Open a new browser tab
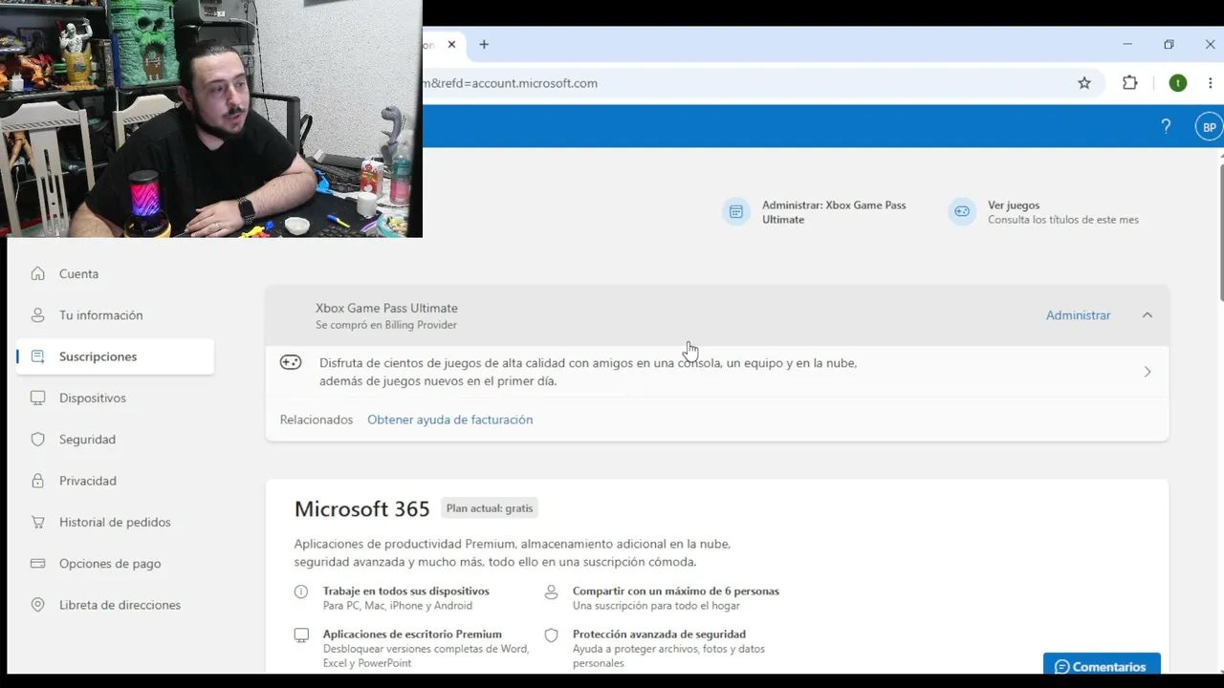The height and width of the screenshot is (688, 1224). pyautogui.click(x=484, y=45)
